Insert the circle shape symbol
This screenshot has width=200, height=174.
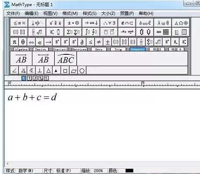82,71
